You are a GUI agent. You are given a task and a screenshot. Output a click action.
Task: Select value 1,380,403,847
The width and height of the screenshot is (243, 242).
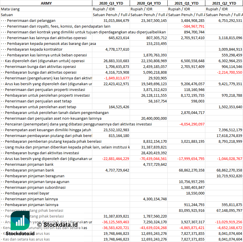193,187
